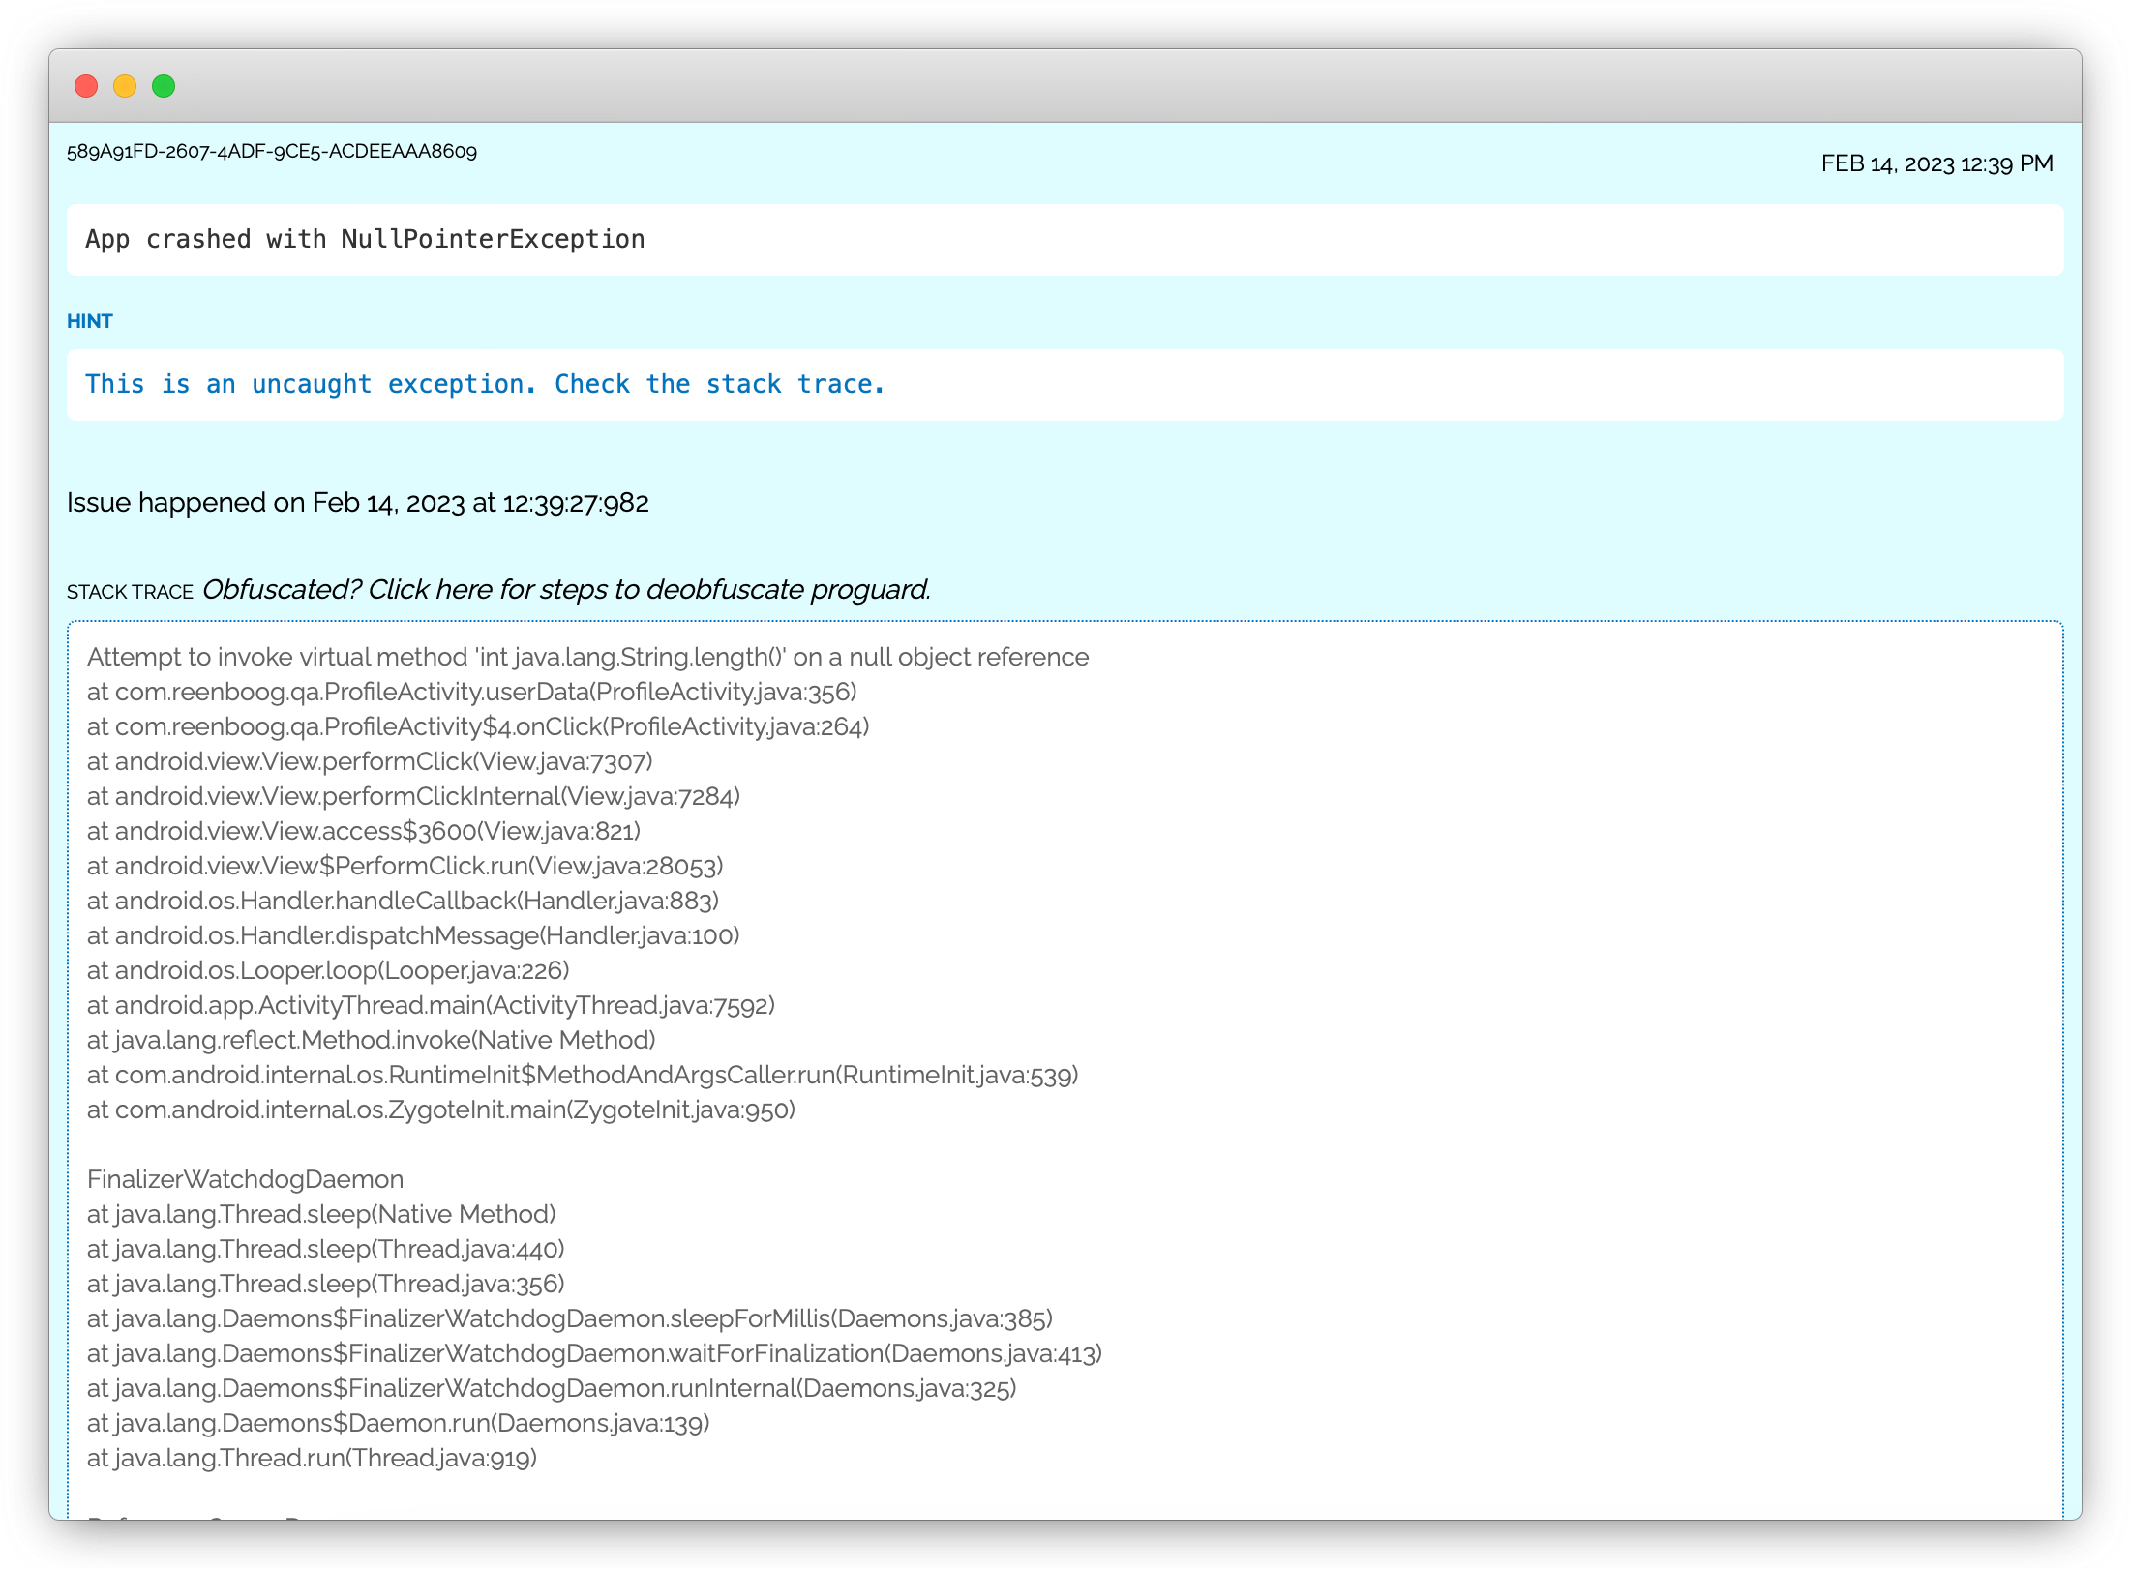Screen dimensions: 2131x1569
Task: Click the deobfuscate proguard steps link
Action: point(566,590)
